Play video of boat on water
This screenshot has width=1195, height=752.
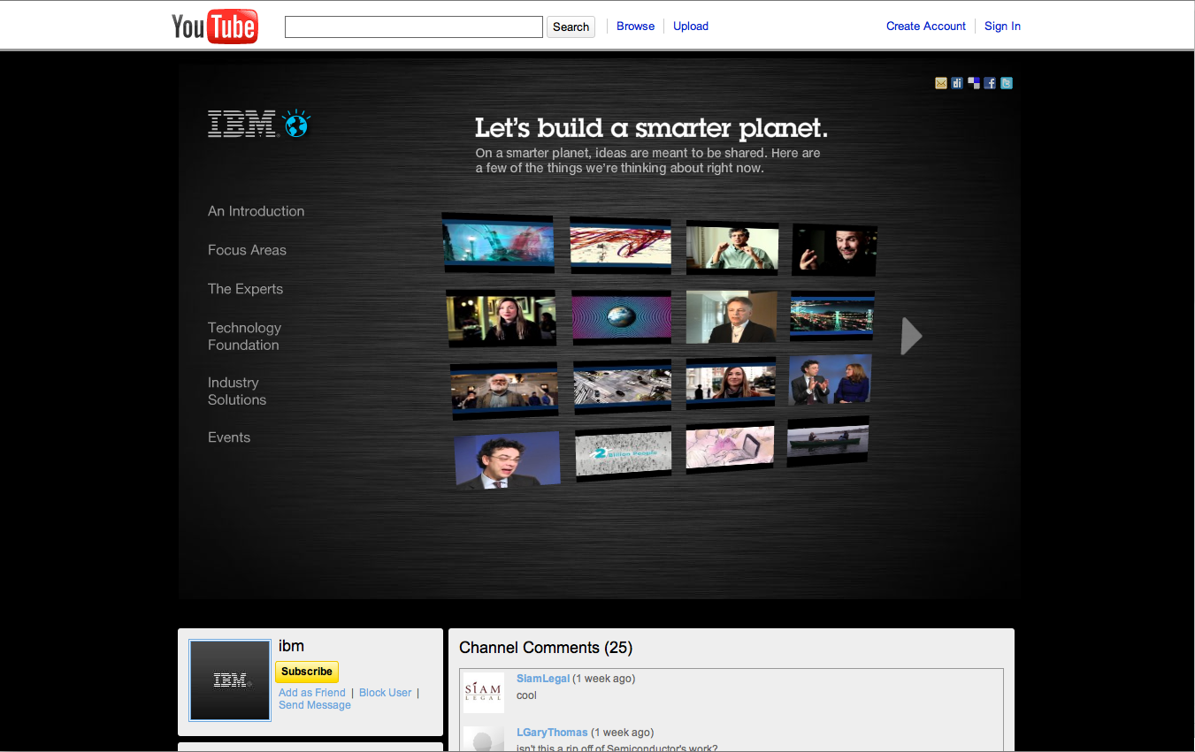(x=828, y=441)
